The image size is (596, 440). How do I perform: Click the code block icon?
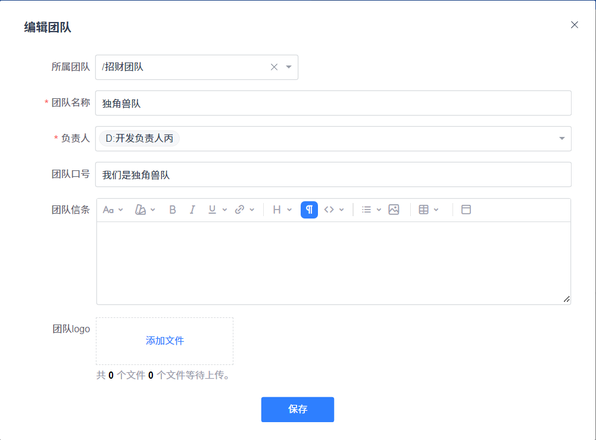coord(329,210)
